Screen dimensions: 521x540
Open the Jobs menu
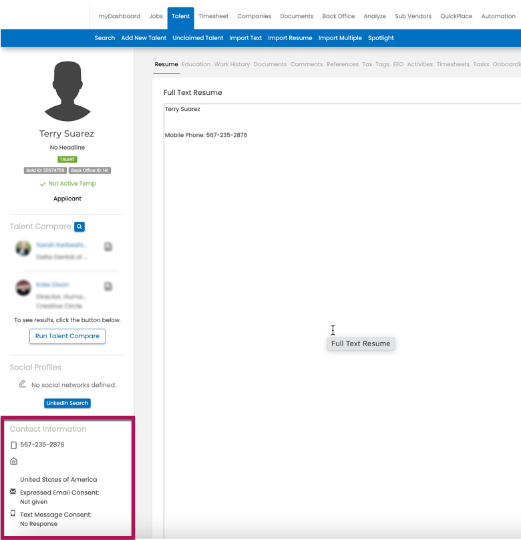156,16
